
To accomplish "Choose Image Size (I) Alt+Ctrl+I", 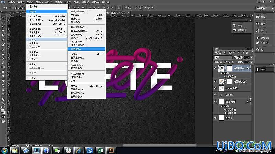I will click(47, 29).
